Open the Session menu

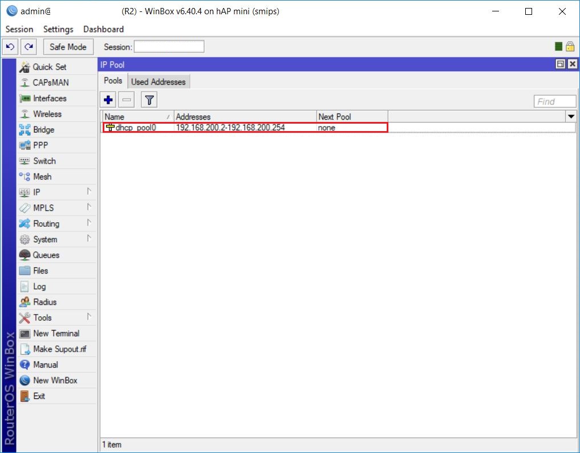pyautogui.click(x=19, y=29)
